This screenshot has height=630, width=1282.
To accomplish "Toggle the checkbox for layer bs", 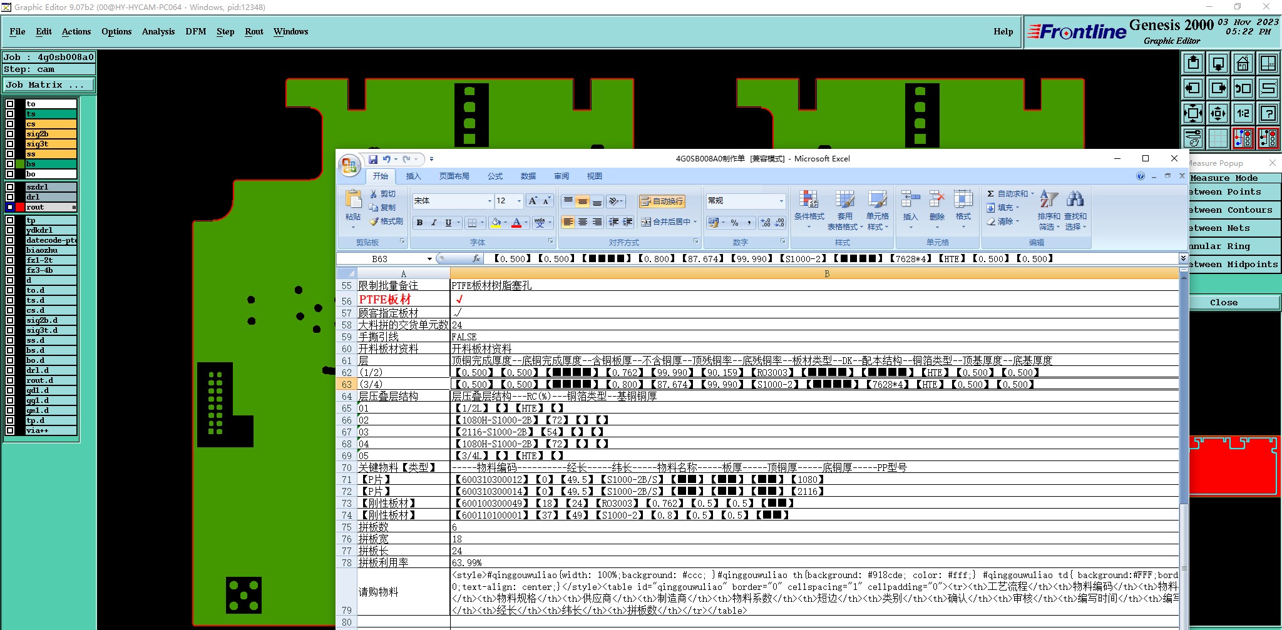I will coord(10,164).
